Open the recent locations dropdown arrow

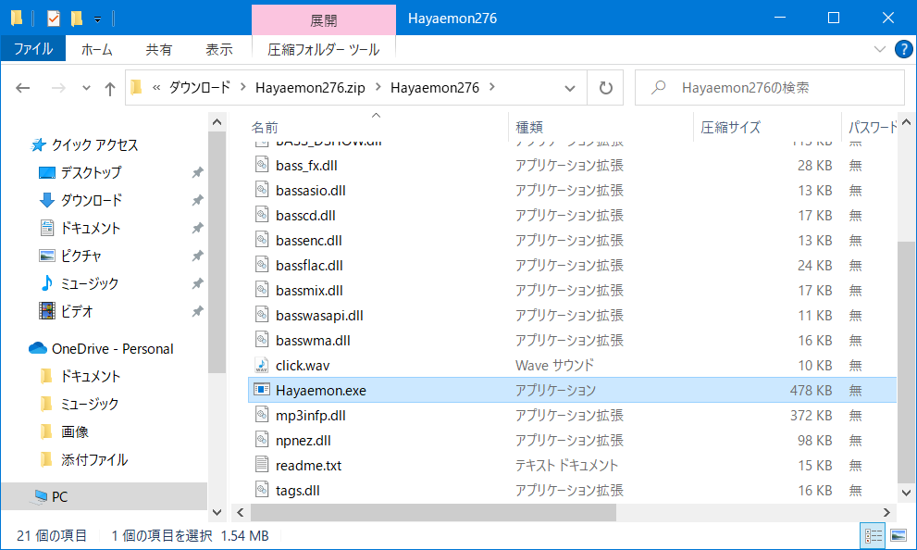pyautogui.click(x=87, y=88)
